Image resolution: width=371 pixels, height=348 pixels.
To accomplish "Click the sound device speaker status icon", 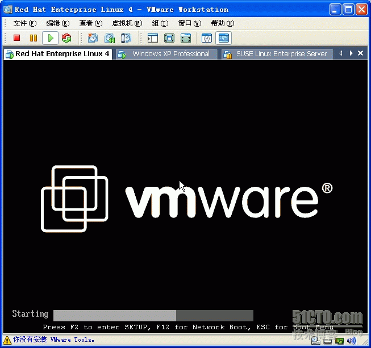I will [x=351, y=341].
